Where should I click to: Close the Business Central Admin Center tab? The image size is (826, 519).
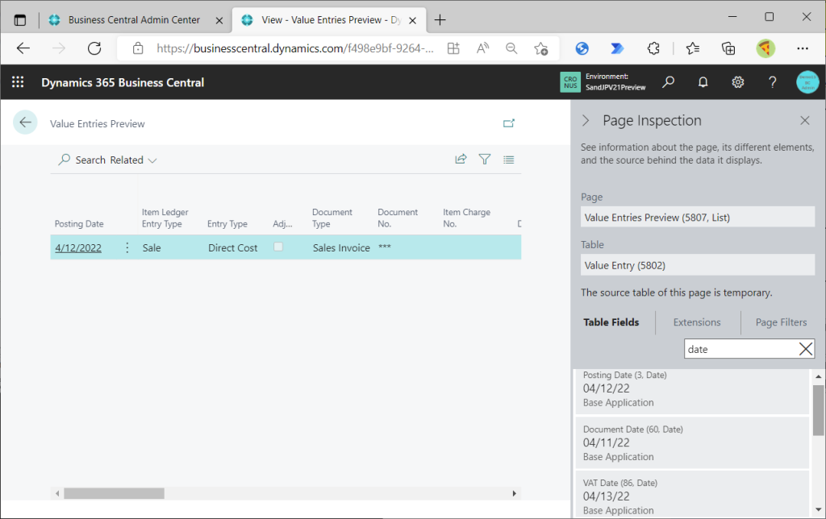tap(219, 20)
